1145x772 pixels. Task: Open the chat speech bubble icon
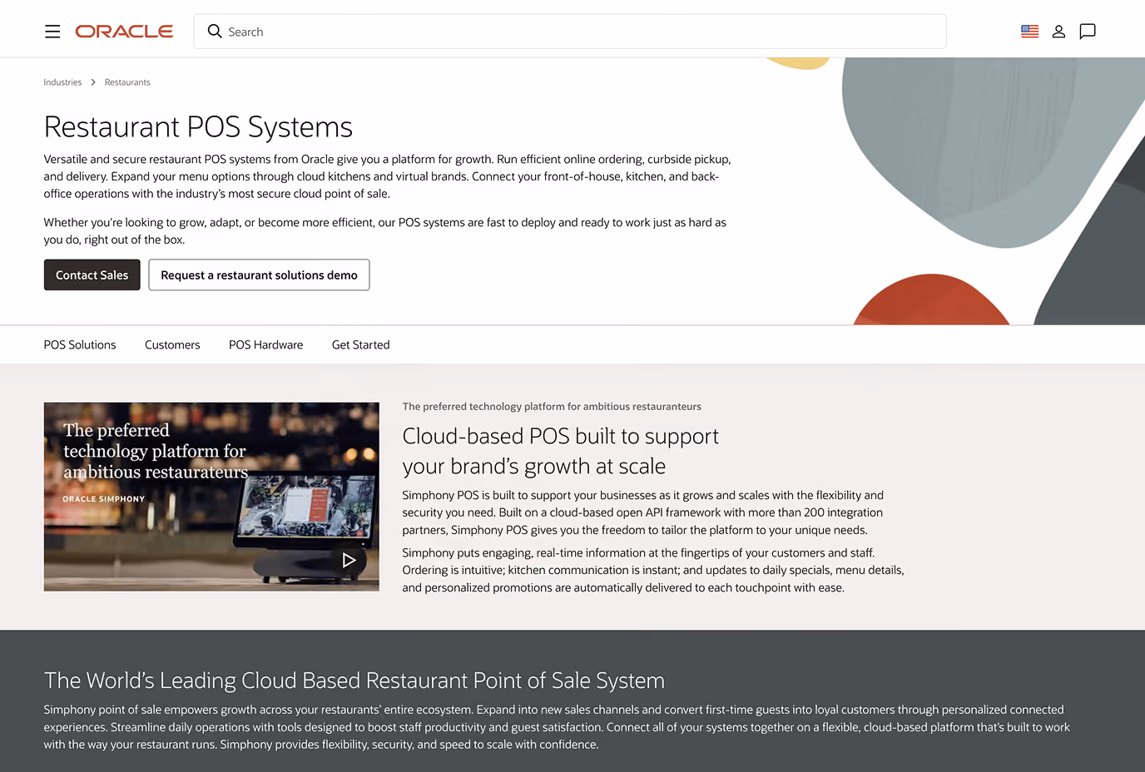[x=1088, y=32]
